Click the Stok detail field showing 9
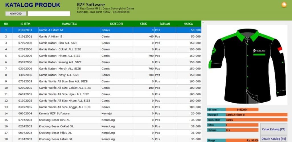The image size is (292, 142). point(242,125)
